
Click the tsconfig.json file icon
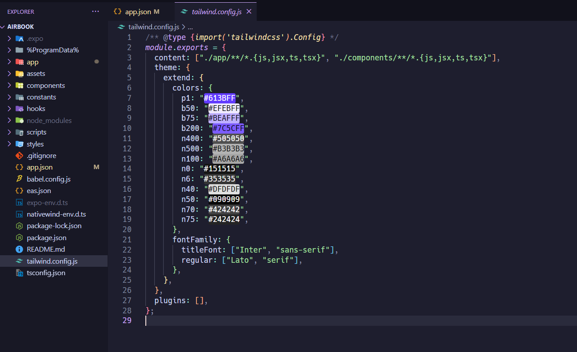pyautogui.click(x=19, y=273)
